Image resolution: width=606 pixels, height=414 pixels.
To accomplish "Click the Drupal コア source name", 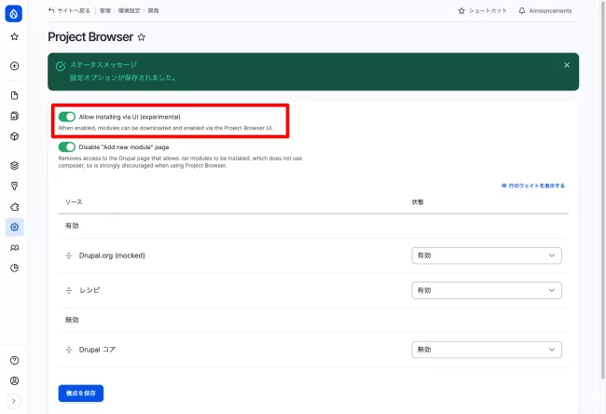I will click(97, 350).
